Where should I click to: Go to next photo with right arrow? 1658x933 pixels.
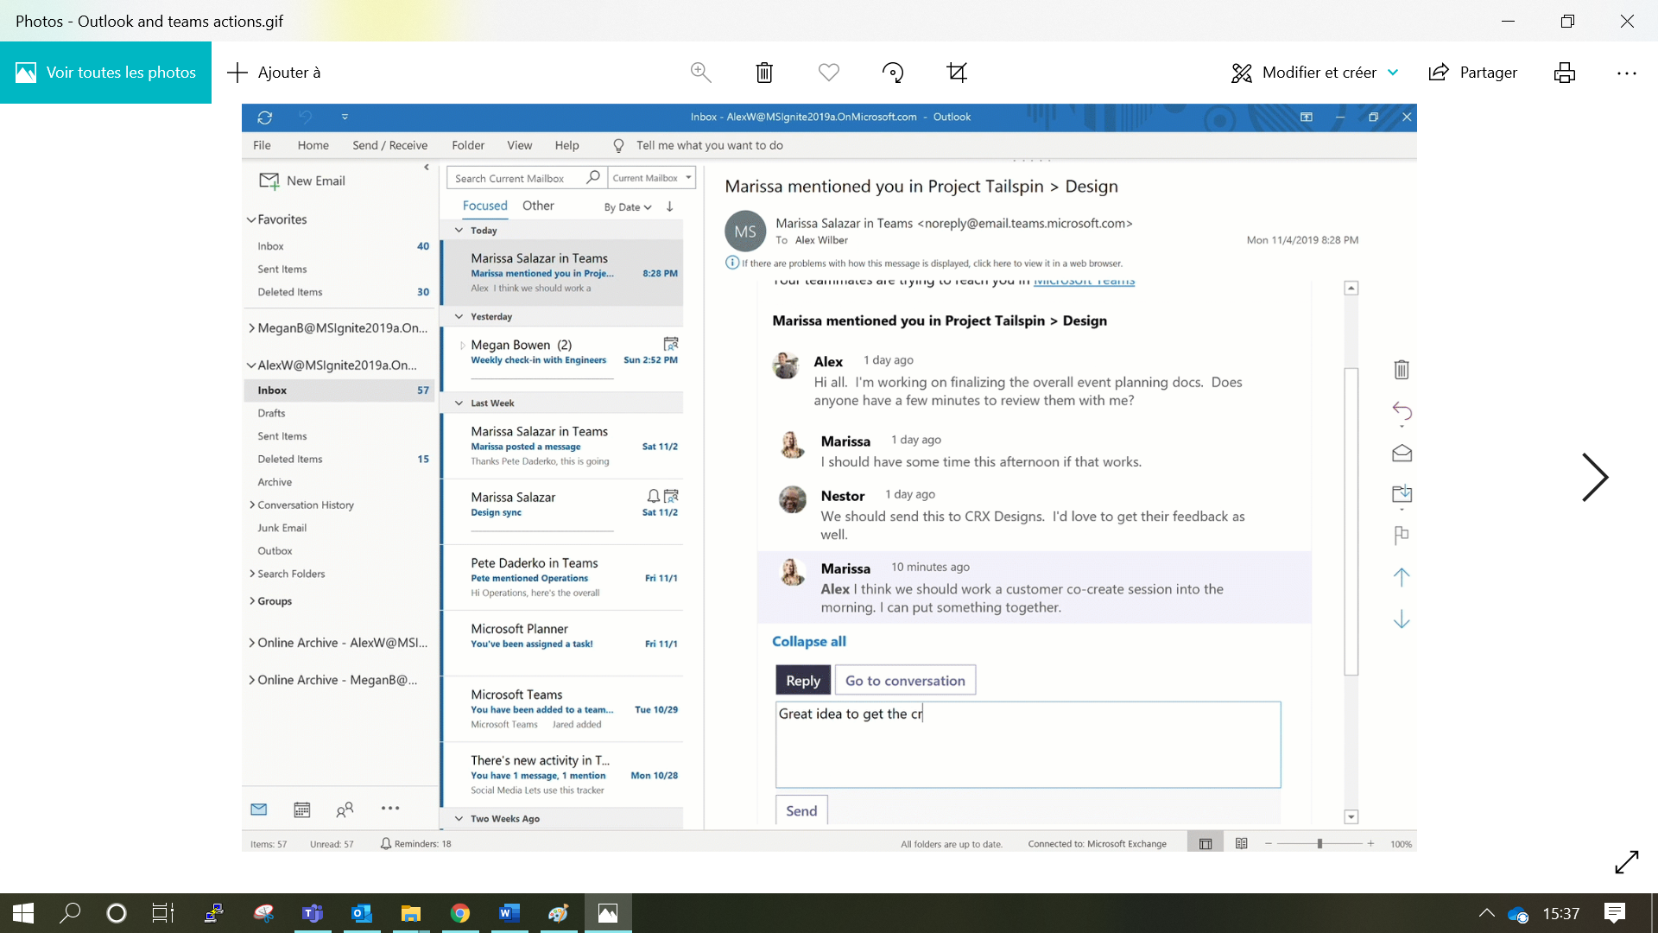tap(1594, 477)
